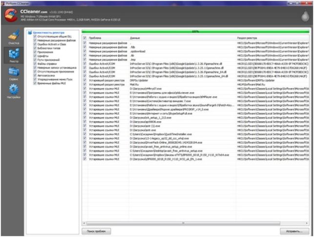314x237 pixels.
Task: Uncheck the QuickTimeInstaller.exe row checkbox
Action: point(84,134)
